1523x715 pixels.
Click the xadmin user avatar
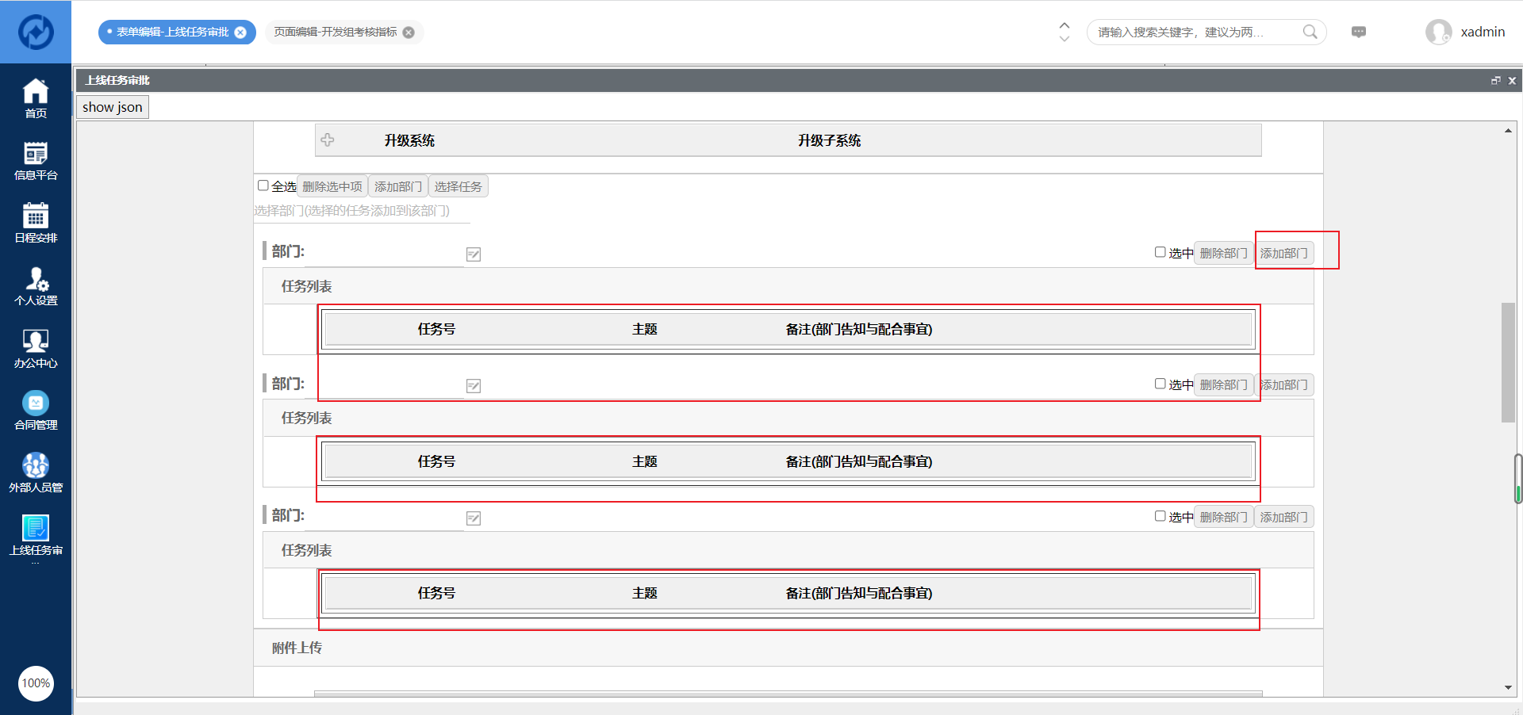pyautogui.click(x=1438, y=32)
